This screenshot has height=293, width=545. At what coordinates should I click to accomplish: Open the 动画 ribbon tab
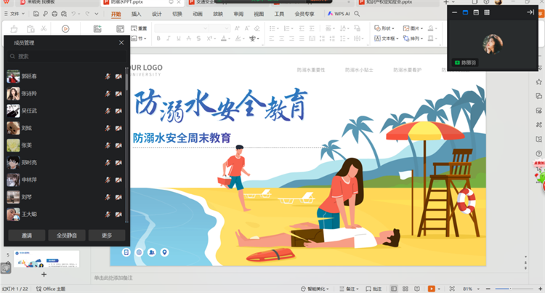coord(198,14)
